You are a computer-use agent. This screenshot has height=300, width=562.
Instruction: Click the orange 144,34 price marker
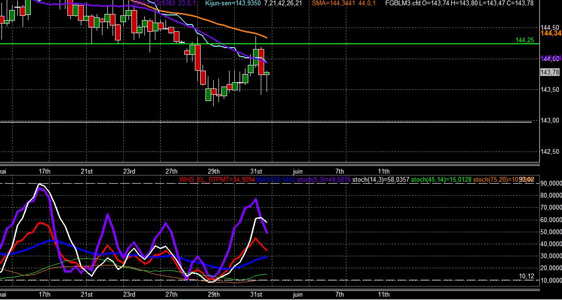pyautogui.click(x=551, y=33)
